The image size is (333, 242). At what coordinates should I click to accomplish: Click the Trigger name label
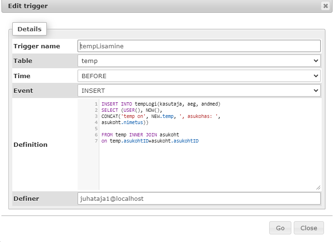(x=36, y=46)
